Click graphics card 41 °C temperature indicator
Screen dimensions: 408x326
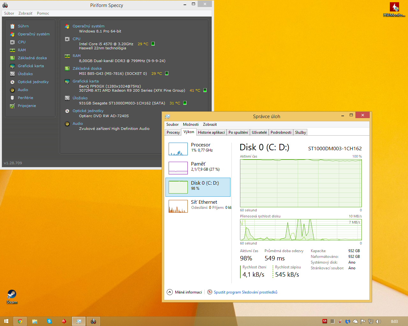205,90
